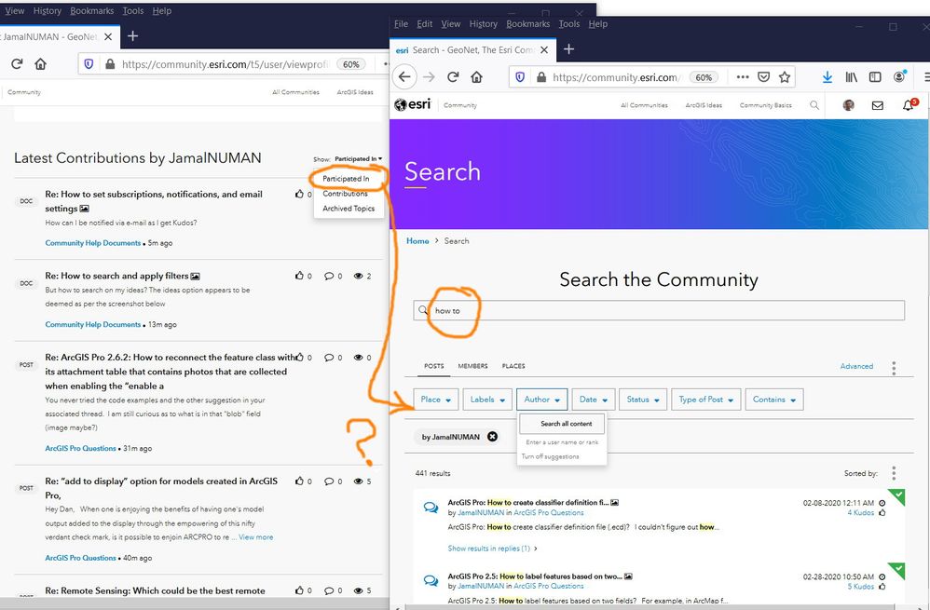Click Back arrow in Search browser window
Viewport: 930px width, 610px height.
[404, 77]
